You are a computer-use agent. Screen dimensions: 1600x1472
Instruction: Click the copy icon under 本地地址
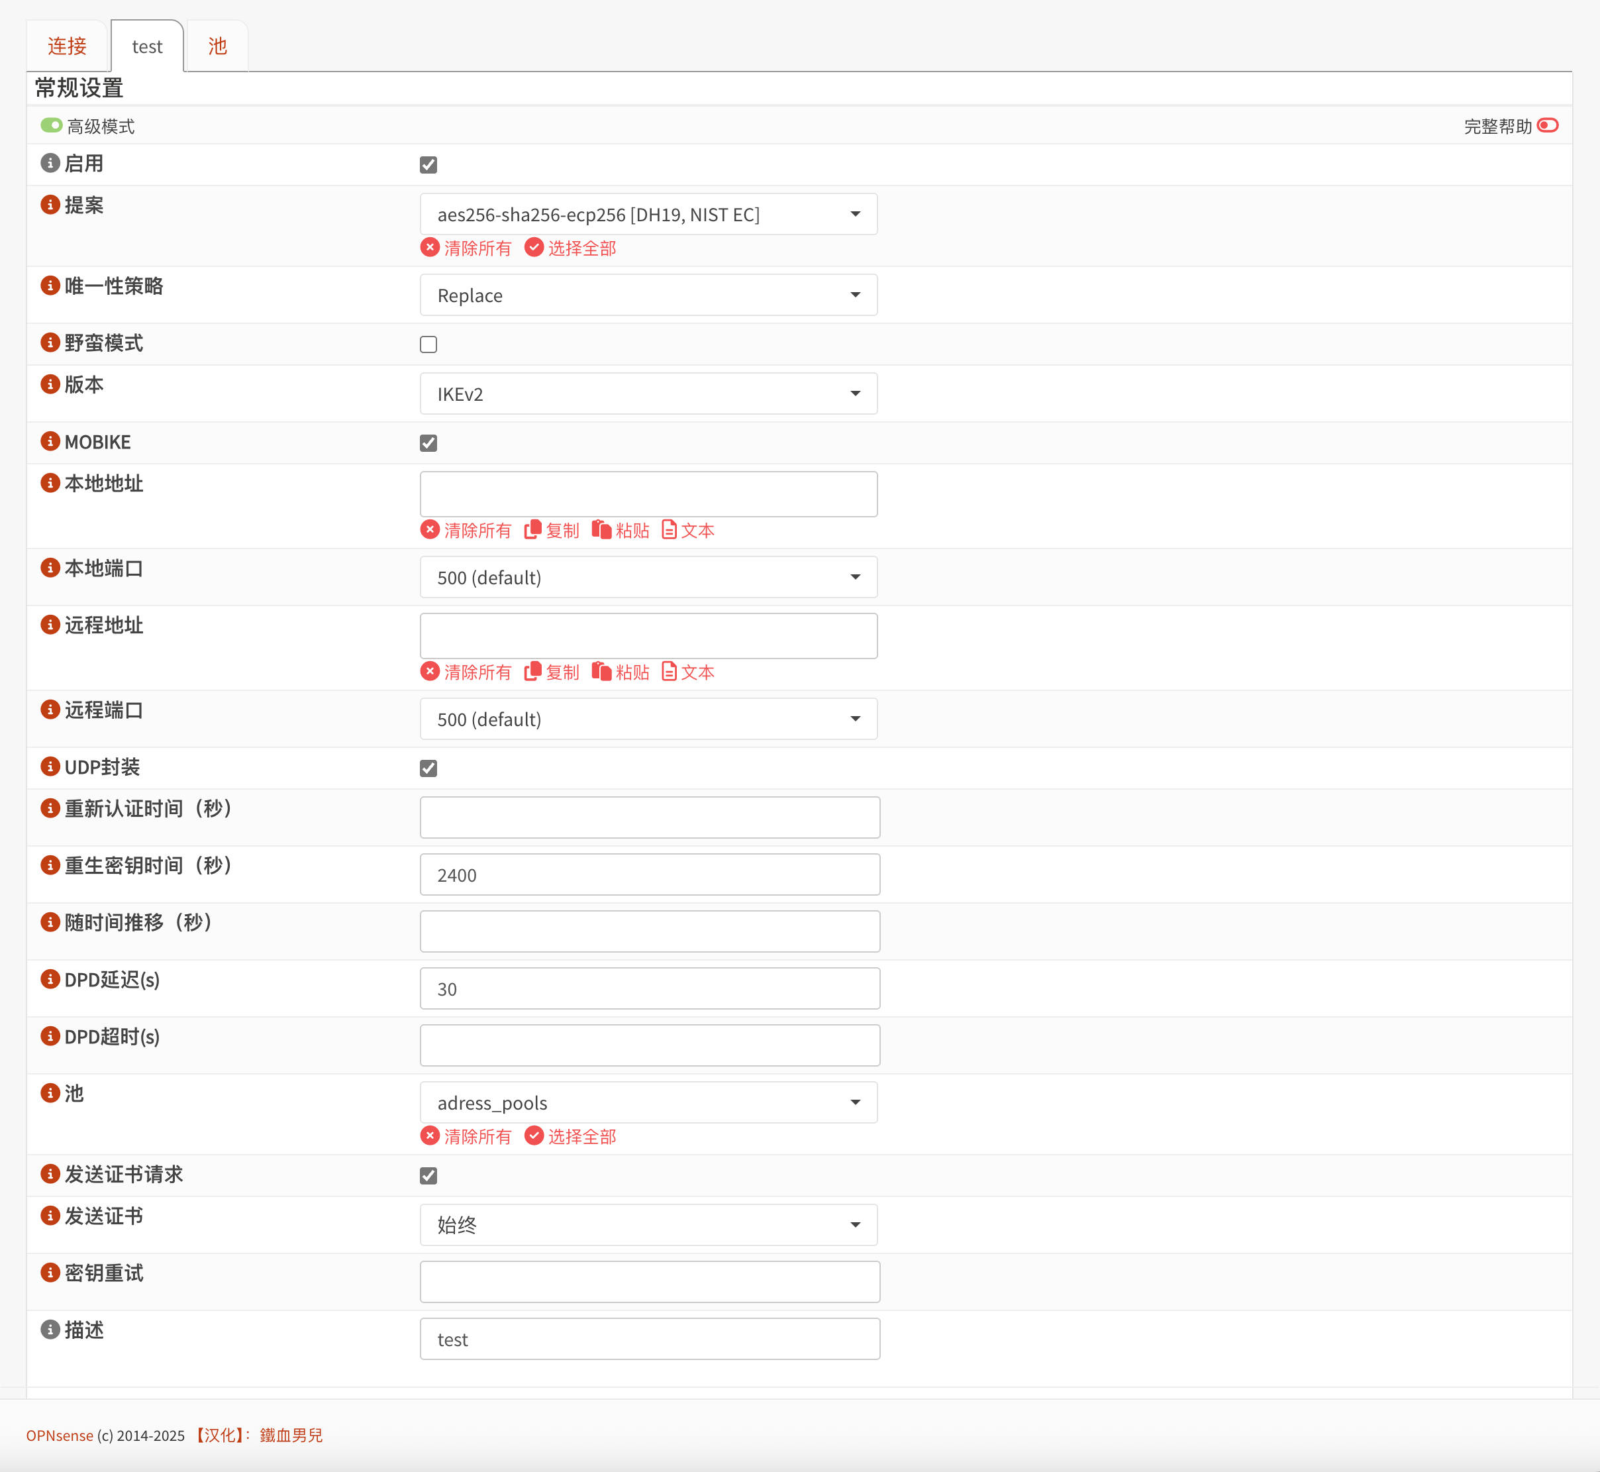[533, 530]
